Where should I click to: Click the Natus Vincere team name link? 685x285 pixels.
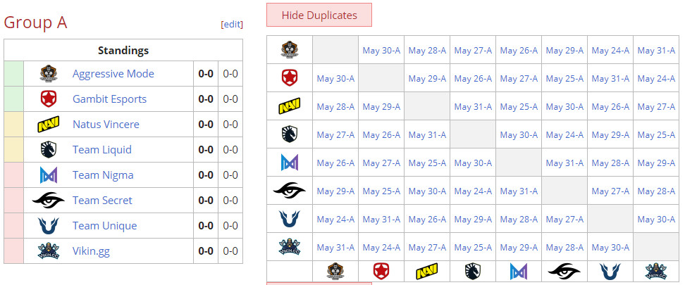point(106,125)
